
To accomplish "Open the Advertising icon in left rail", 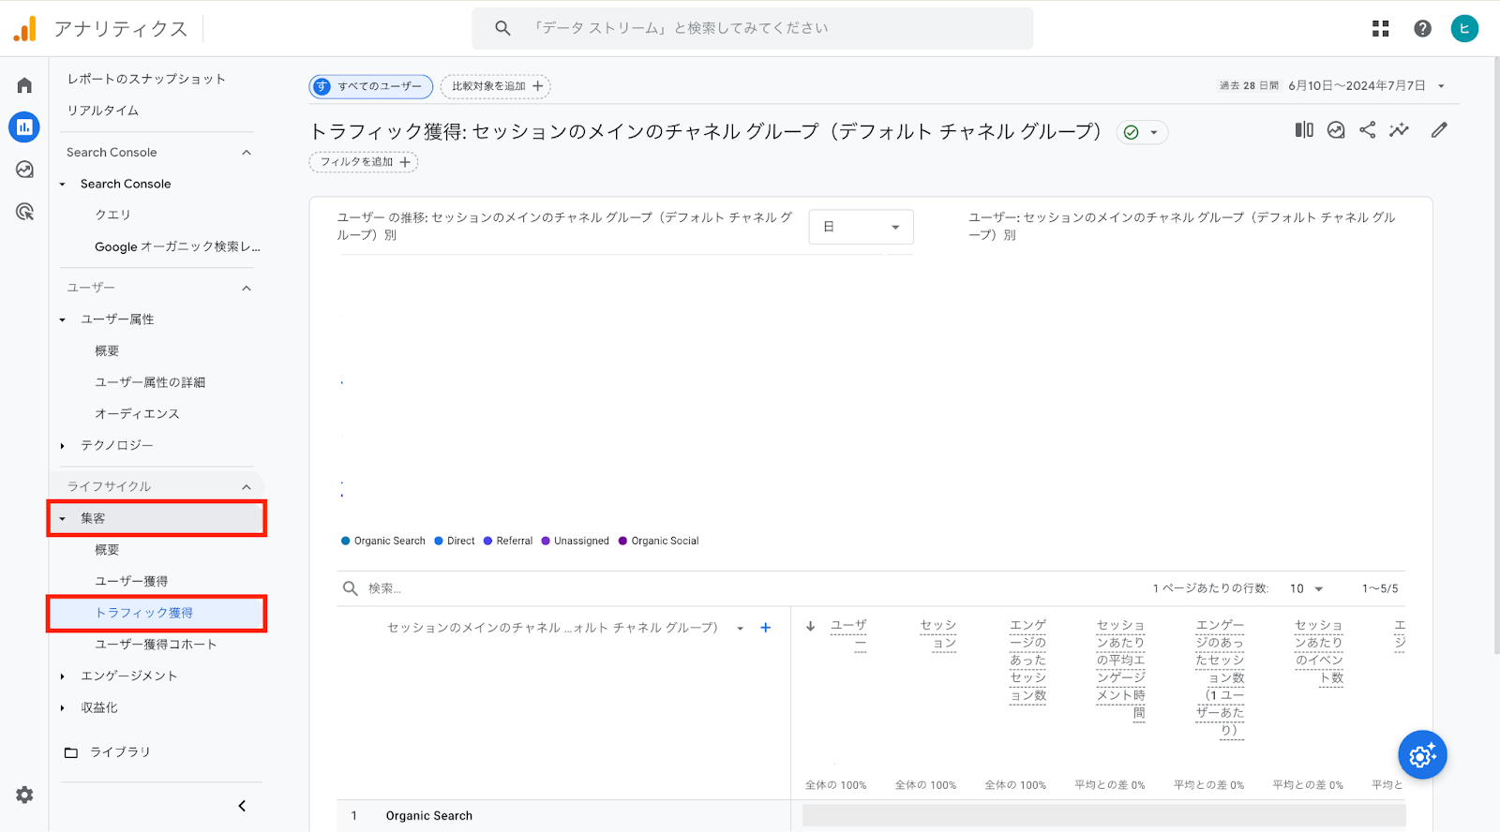I will 24,212.
